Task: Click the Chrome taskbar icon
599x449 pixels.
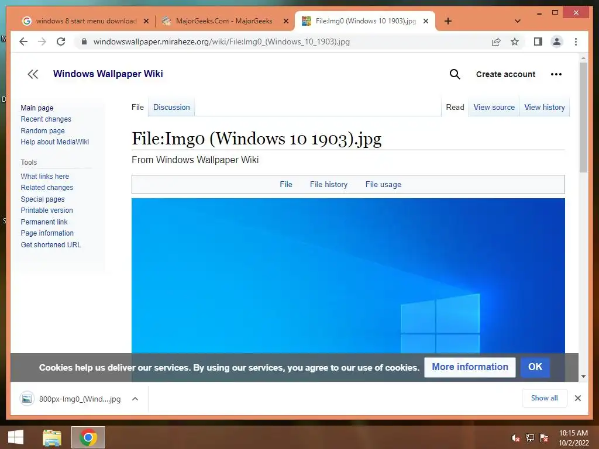Action: tap(88, 437)
